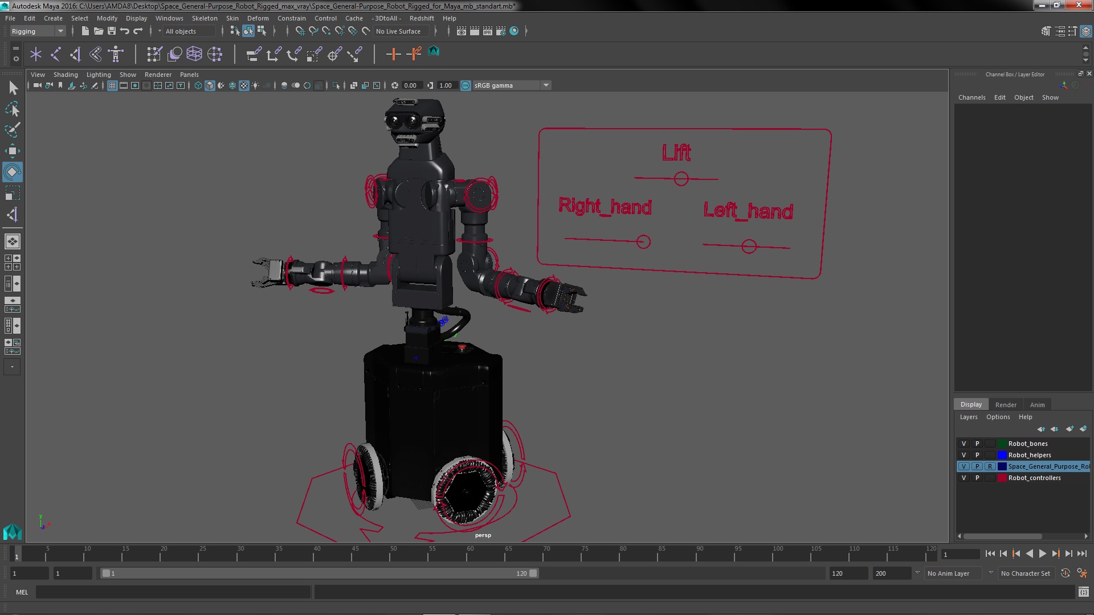Click the Script Editor icon
Image resolution: width=1094 pixels, height=615 pixels.
pyautogui.click(x=1083, y=592)
